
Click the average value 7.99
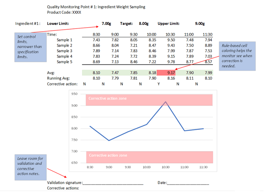tap(209, 73)
